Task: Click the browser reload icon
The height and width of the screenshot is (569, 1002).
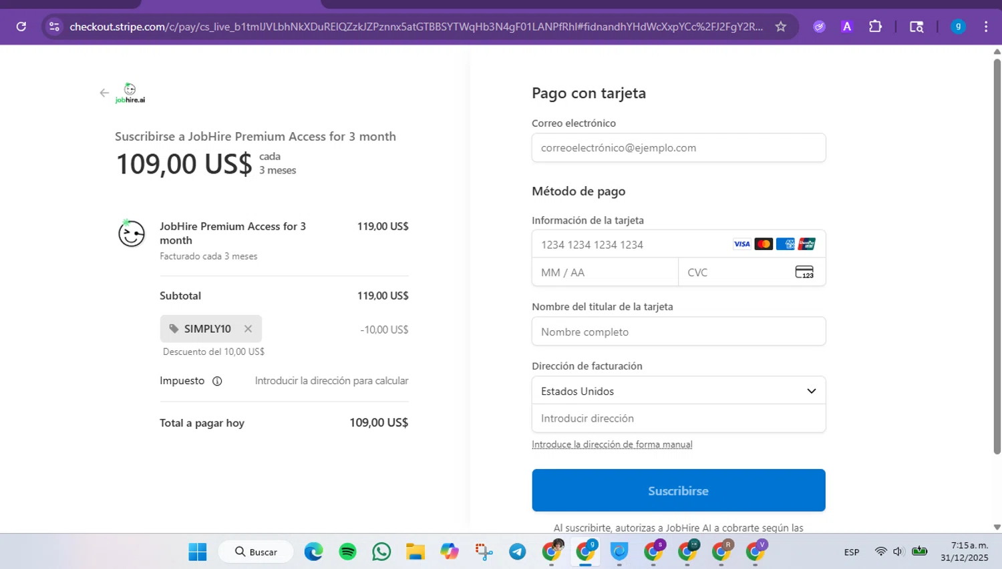Action: pos(21,27)
